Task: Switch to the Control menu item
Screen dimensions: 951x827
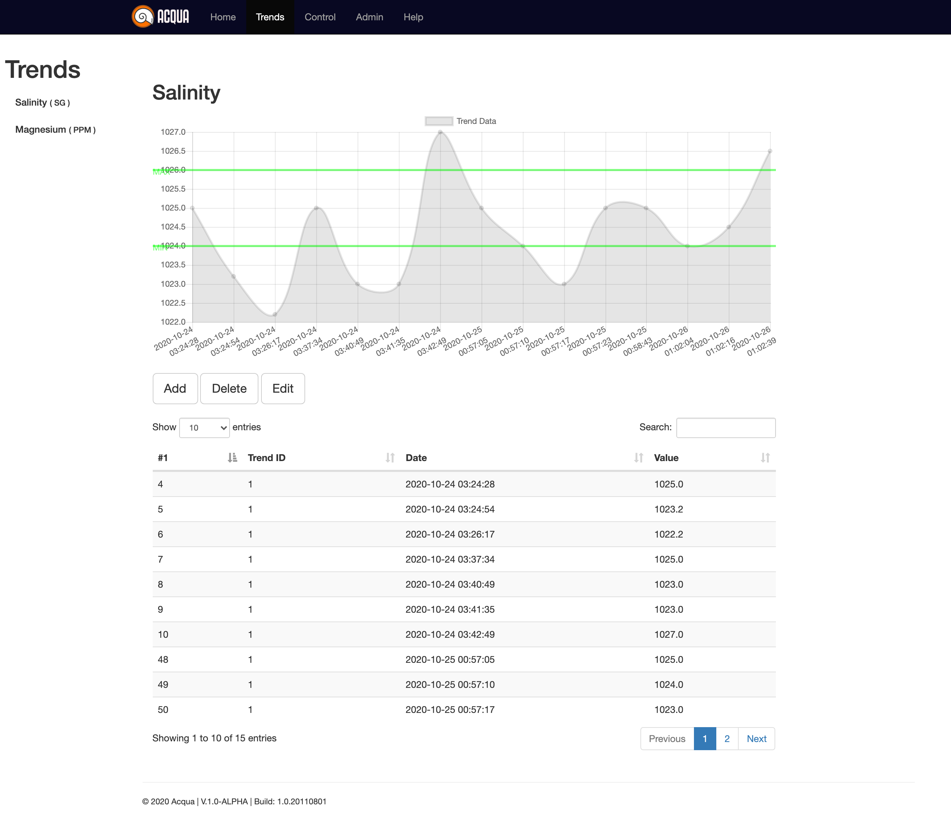Action: pos(320,17)
